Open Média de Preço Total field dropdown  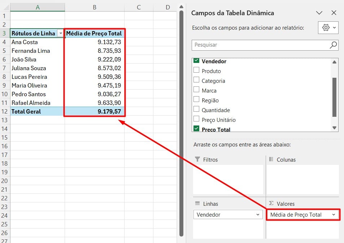[x=334, y=215]
